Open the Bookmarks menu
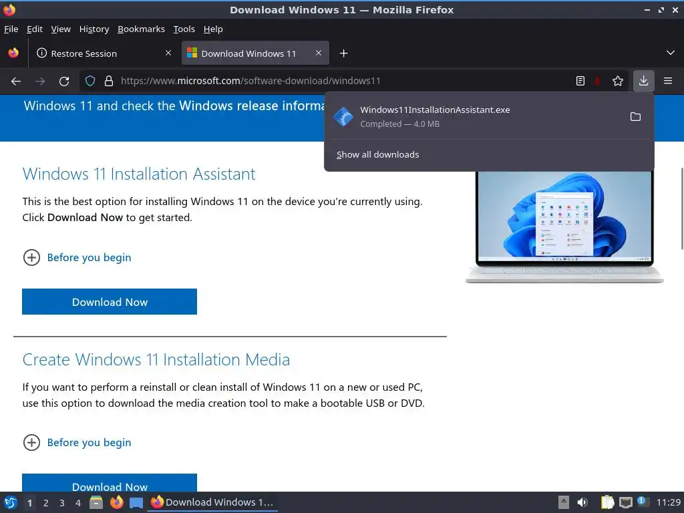 tap(142, 29)
